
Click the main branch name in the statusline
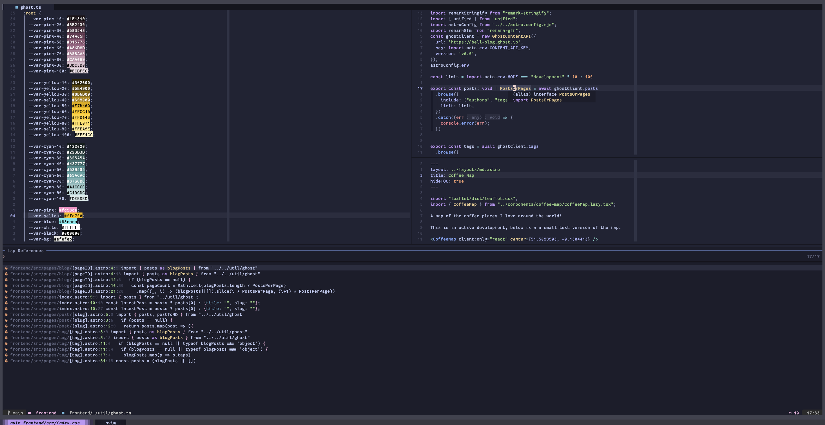click(18, 413)
